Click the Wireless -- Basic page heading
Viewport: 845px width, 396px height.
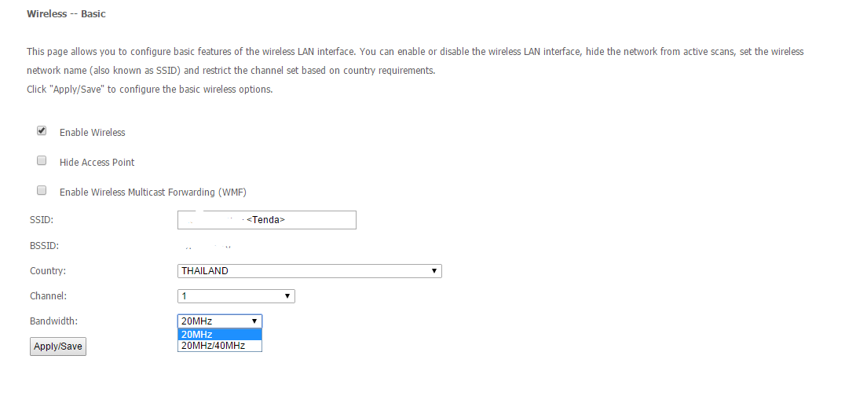(66, 14)
